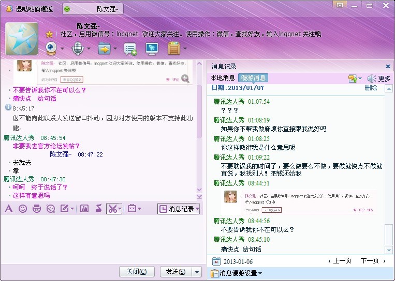This screenshot has height=281, width=395.
Task: Click the 发送(S) button
Action: click(x=176, y=272)
